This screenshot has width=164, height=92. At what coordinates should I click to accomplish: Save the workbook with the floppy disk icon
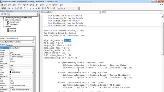click(x=9, y=8)
